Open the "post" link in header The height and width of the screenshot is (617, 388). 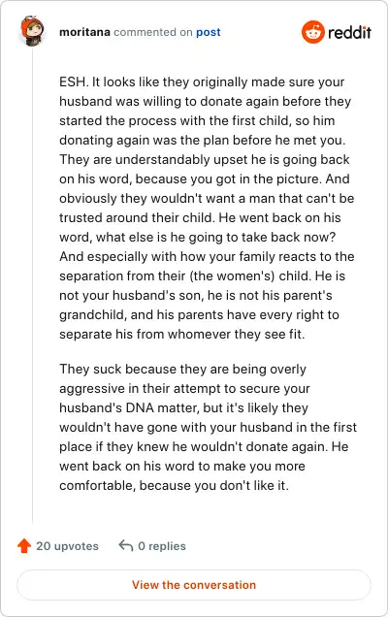pos(209,32)
